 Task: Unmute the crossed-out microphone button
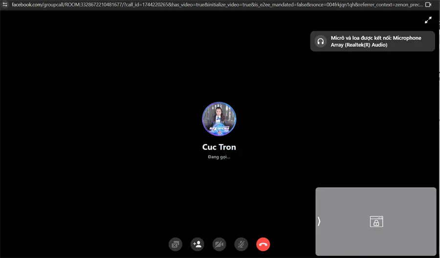click(241, 244)
